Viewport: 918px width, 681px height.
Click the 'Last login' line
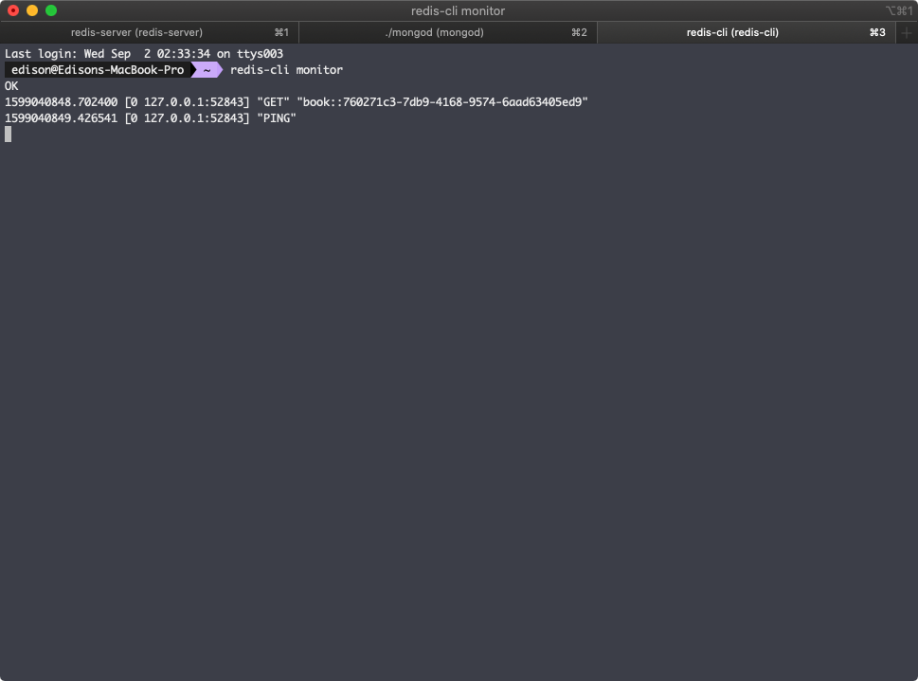(144, 54)
